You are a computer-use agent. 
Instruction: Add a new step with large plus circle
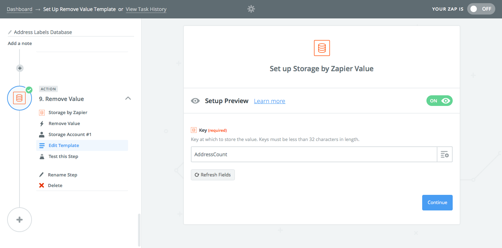coord(20,220)
